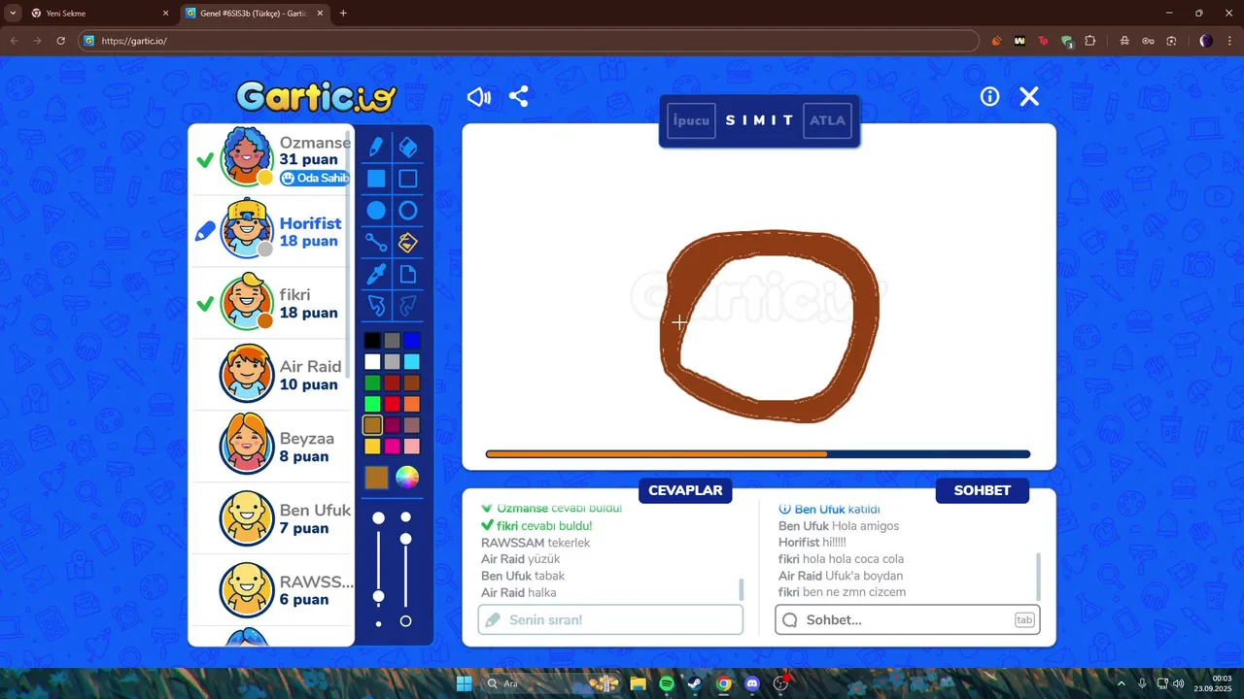Select player fikri in the list
The height and width of the screenshot is (699, 1244).
pyautogui.click(x=271, y=303)
